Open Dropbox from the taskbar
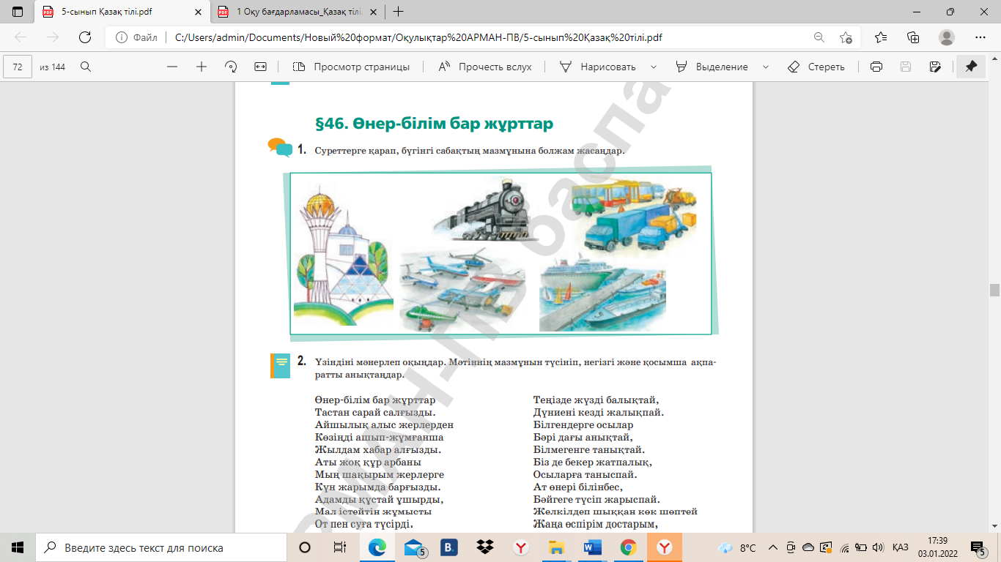The width and height of the screenshot is (1001, 562). point(484,547)
